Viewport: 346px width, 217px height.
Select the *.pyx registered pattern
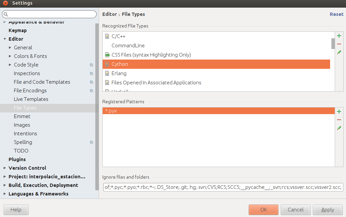(219, 111)
